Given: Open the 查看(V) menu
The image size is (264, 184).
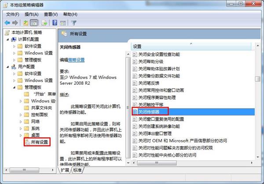Looking at the screenshot, I should click(51, 14).
